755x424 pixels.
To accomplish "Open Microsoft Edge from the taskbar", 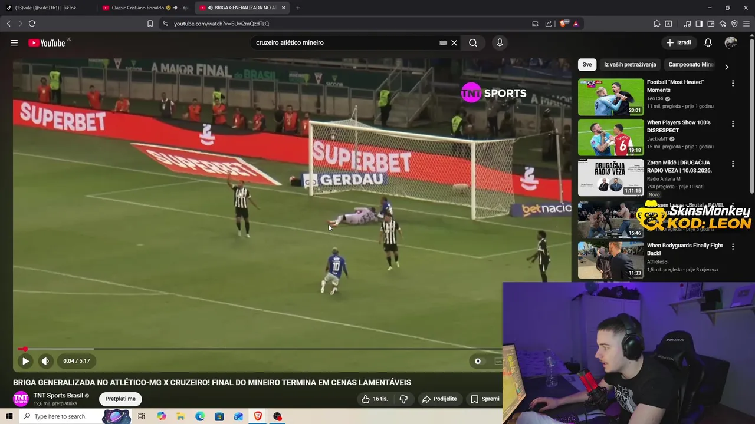I will [200, 416].
